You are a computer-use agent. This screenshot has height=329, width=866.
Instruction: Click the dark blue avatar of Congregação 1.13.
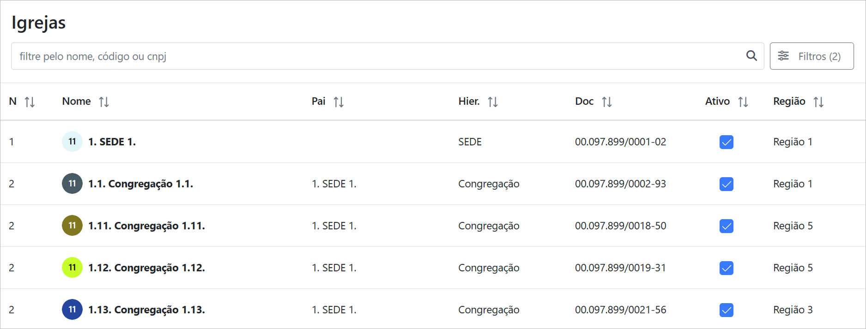(x=72, y=310)
